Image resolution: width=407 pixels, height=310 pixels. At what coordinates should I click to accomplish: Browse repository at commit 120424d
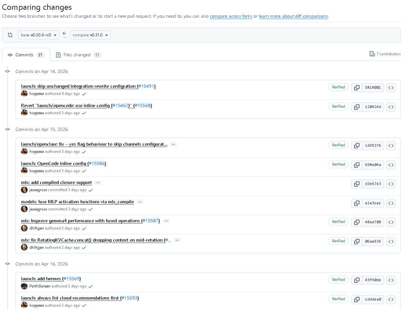tap(391, 107)
